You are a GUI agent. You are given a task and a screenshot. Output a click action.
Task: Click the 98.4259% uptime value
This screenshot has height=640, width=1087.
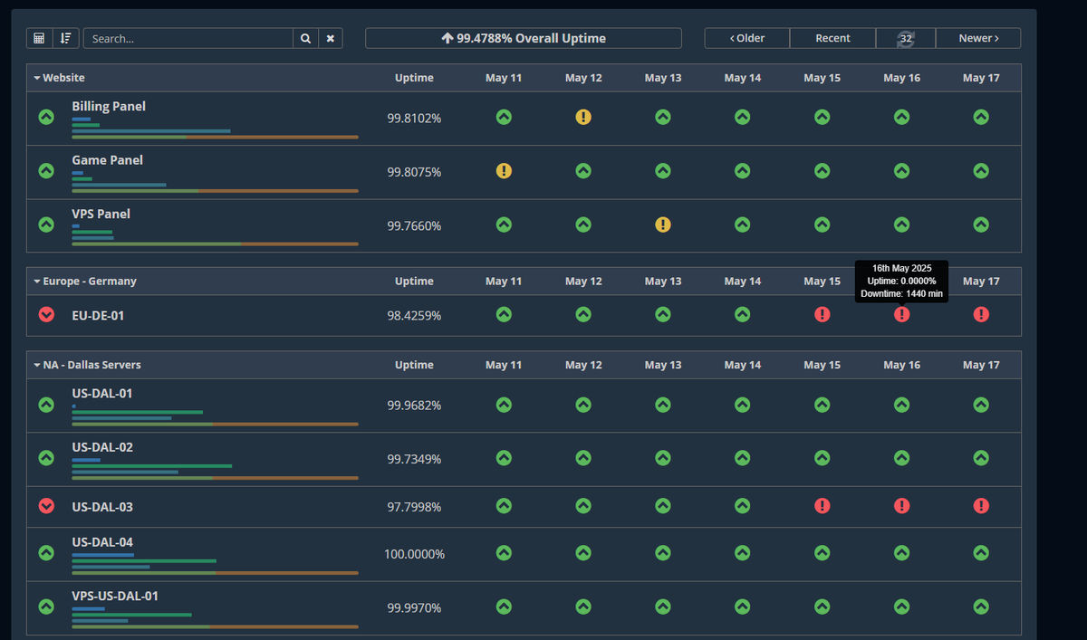click(414, 315)
